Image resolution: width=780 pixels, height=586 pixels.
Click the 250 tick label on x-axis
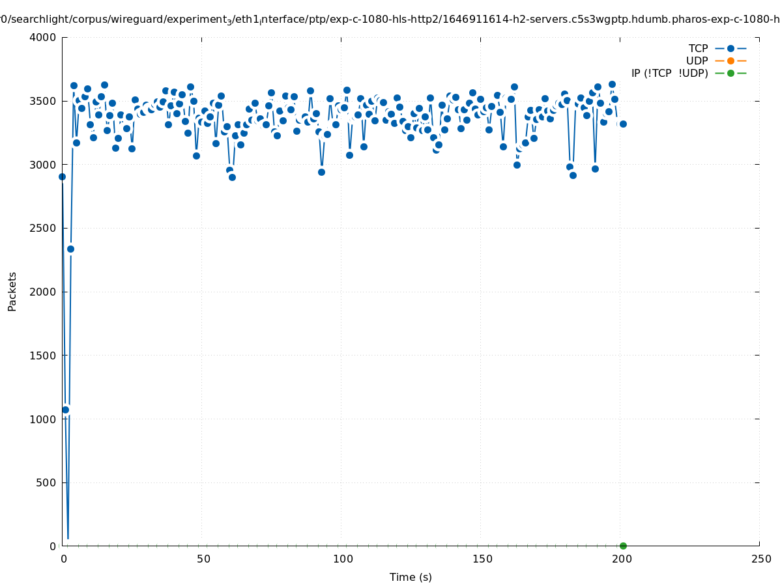click(760, 559)
